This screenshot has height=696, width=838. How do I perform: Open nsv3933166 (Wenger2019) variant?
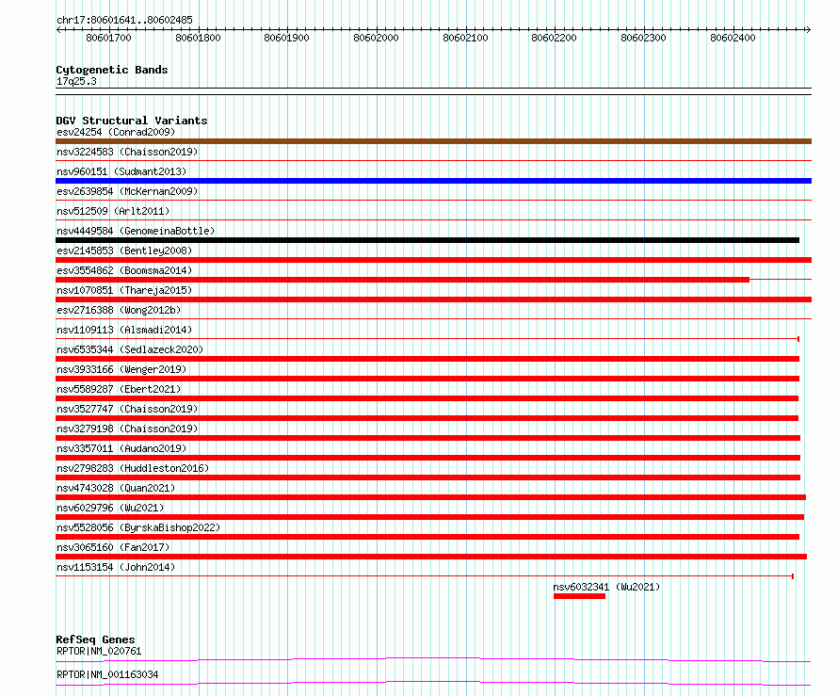[121, 369]
